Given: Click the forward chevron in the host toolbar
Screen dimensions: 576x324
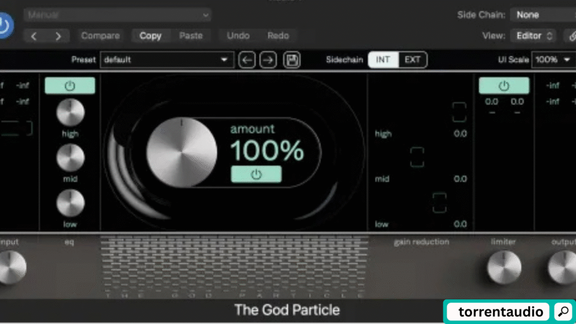Looking at the screenshot, I should point(58,36).
